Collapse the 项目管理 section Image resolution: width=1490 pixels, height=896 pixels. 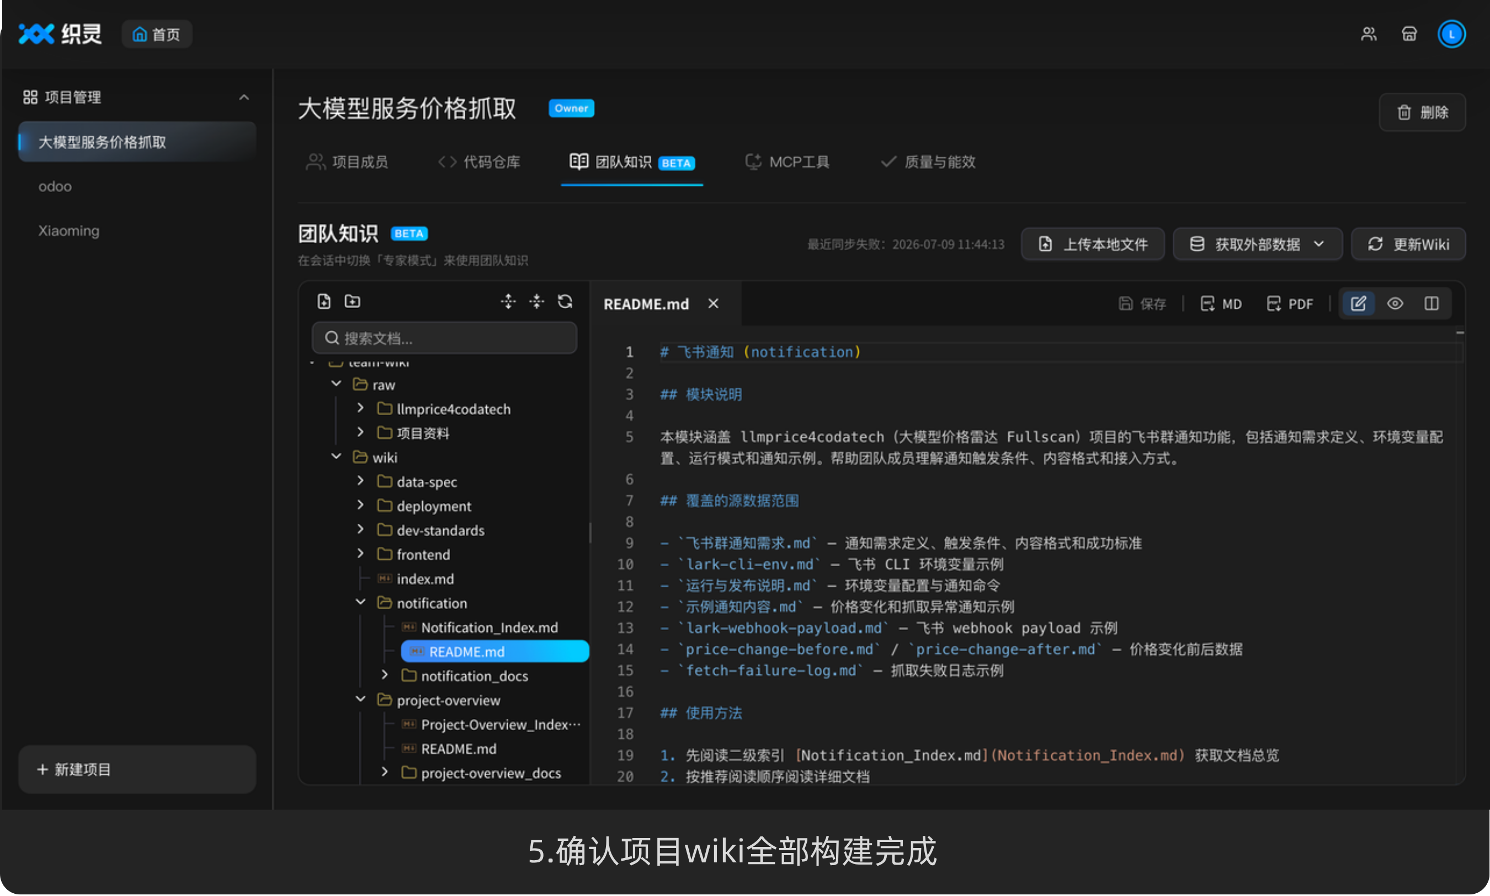click(243, 97)
